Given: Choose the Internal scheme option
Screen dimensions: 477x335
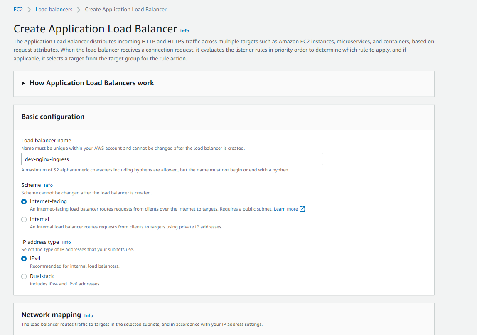Looking at the screenshot, I should [x=24, y=219].
